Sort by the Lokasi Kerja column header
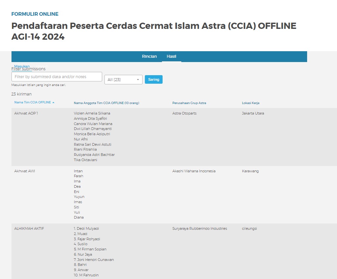 [251, 103]
